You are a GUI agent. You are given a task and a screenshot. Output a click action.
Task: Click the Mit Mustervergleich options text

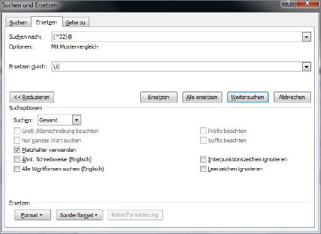coord(75,47)
